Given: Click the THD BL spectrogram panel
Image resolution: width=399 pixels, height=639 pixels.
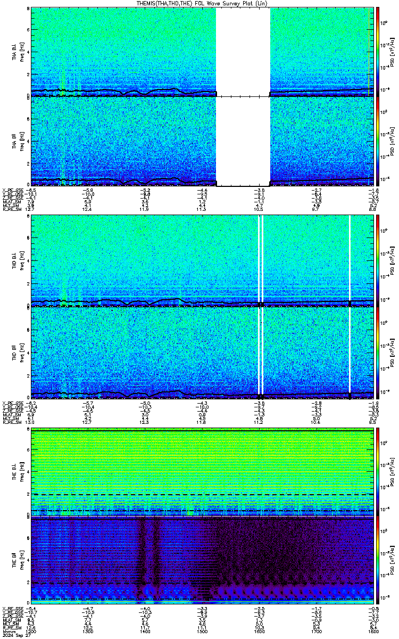Looking at the screenshot, I should tap(202, 261).
